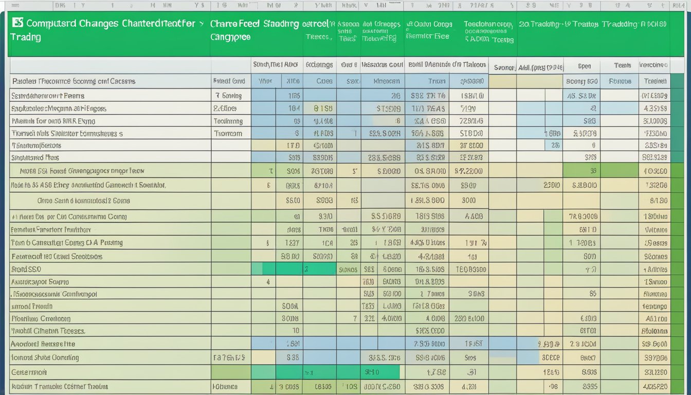The image size is (691, 395).
Task: Click the italic "I" icon in the toolbar strip
Action: 74,5
